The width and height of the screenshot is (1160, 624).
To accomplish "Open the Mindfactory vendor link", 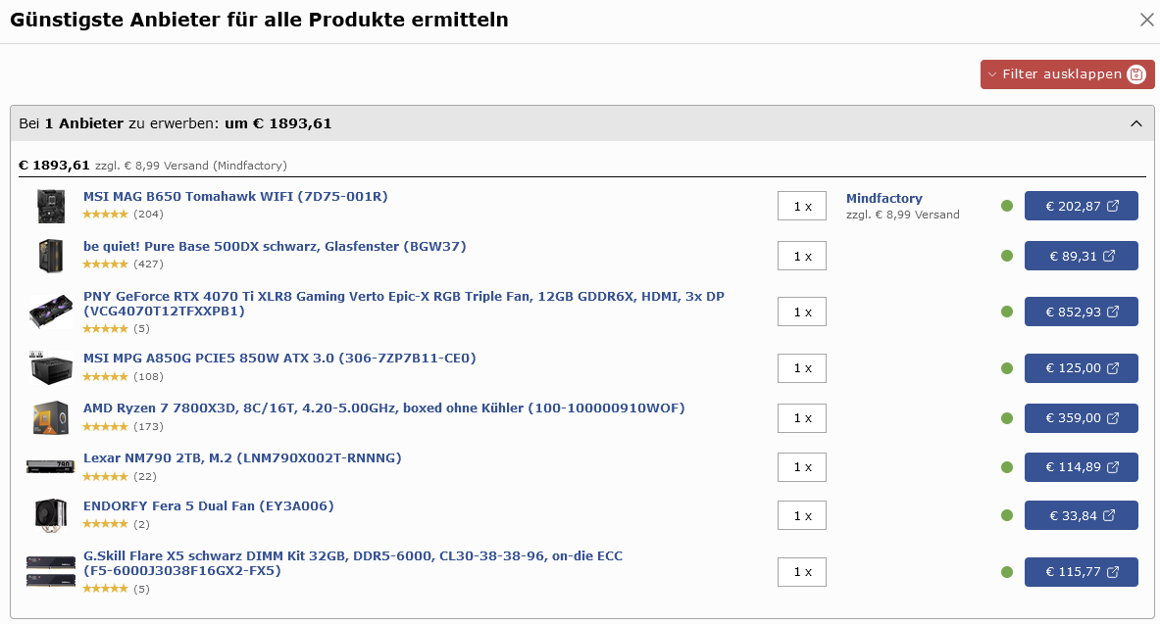I will point(884,198).
